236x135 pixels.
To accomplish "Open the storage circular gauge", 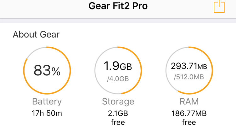I will pyautogui.click(x=118, y=70).
